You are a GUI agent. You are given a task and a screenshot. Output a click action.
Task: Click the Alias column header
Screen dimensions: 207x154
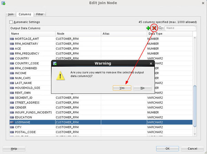click(x=124, y=34)
